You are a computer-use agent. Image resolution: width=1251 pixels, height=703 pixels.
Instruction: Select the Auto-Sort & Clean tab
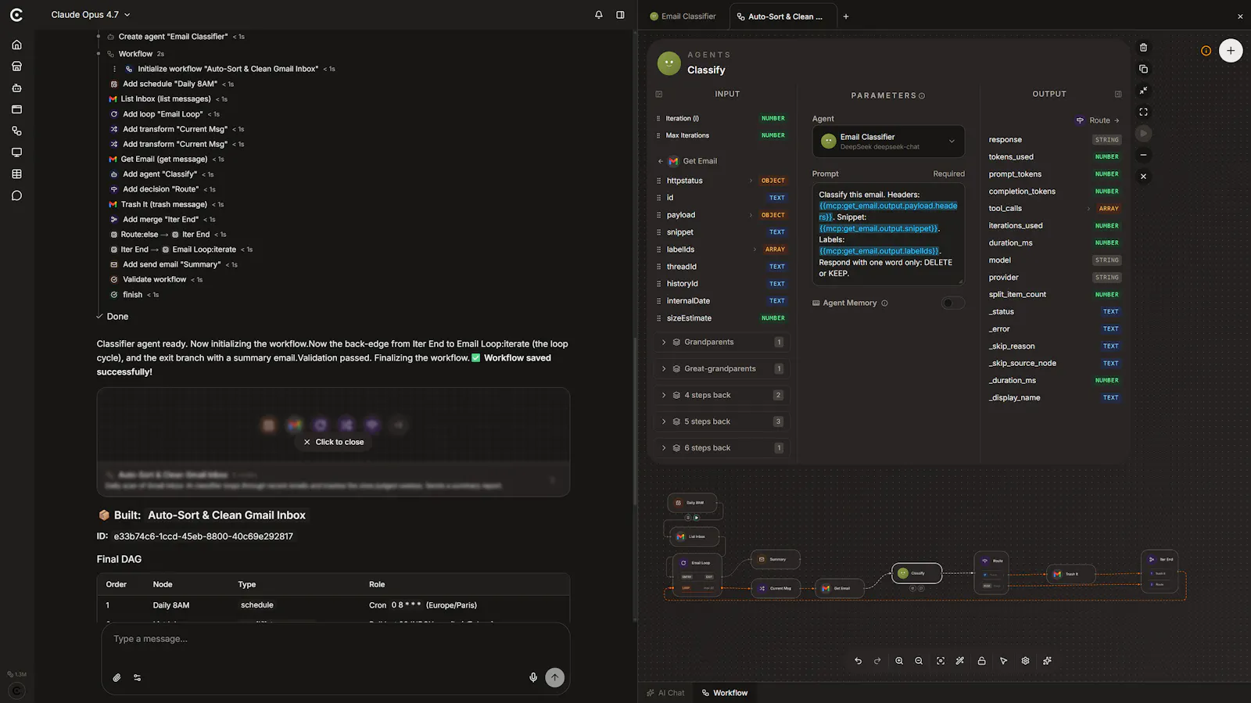coord(782,16)
